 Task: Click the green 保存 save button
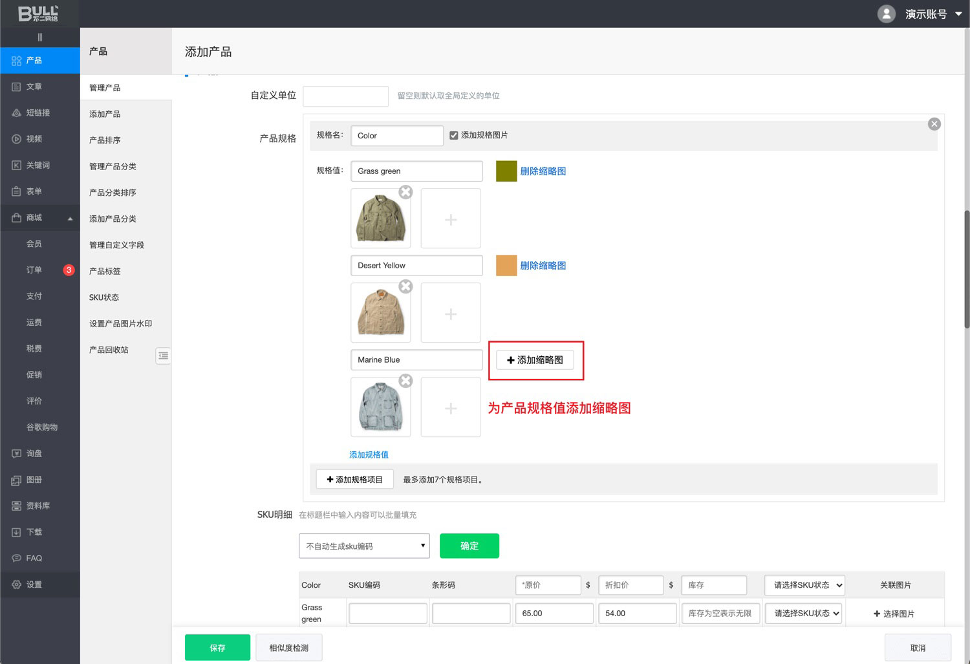coord(217,647)
